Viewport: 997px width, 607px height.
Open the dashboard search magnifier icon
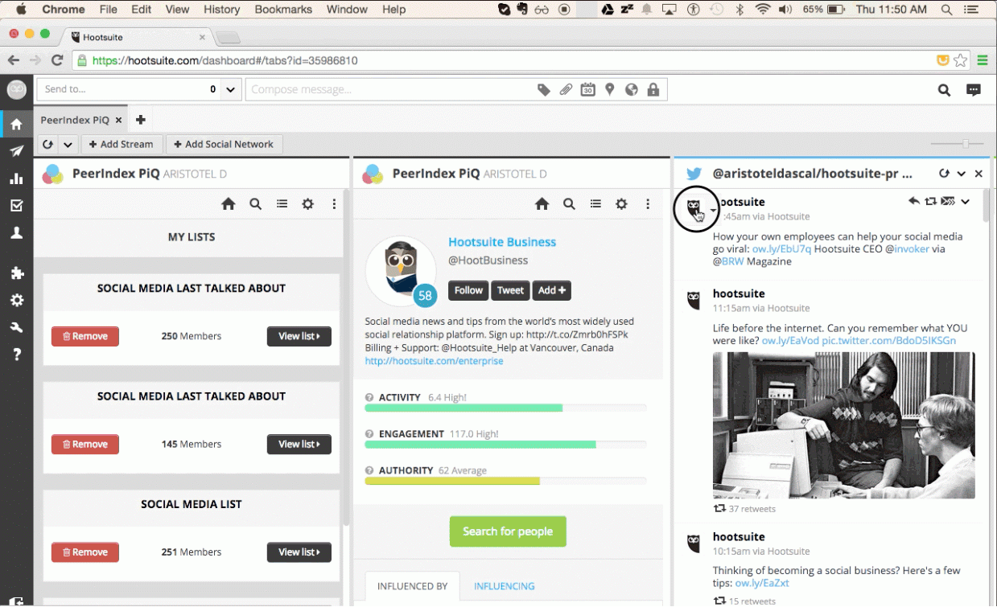point(945,90)
